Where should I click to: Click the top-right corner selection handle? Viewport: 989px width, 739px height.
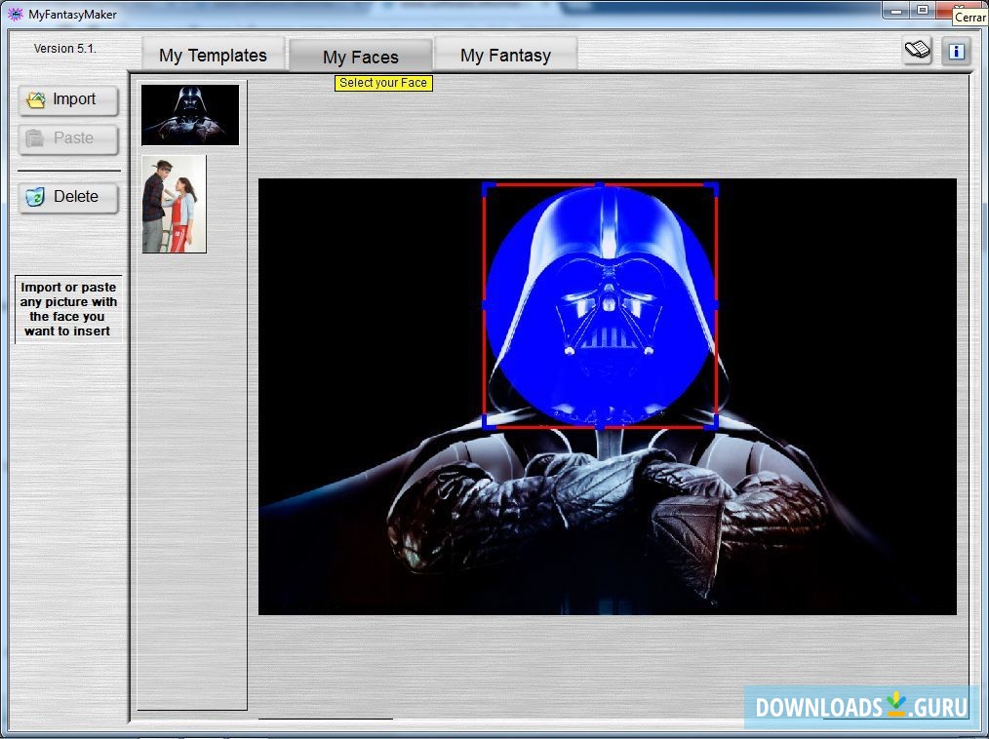[714, 186]
